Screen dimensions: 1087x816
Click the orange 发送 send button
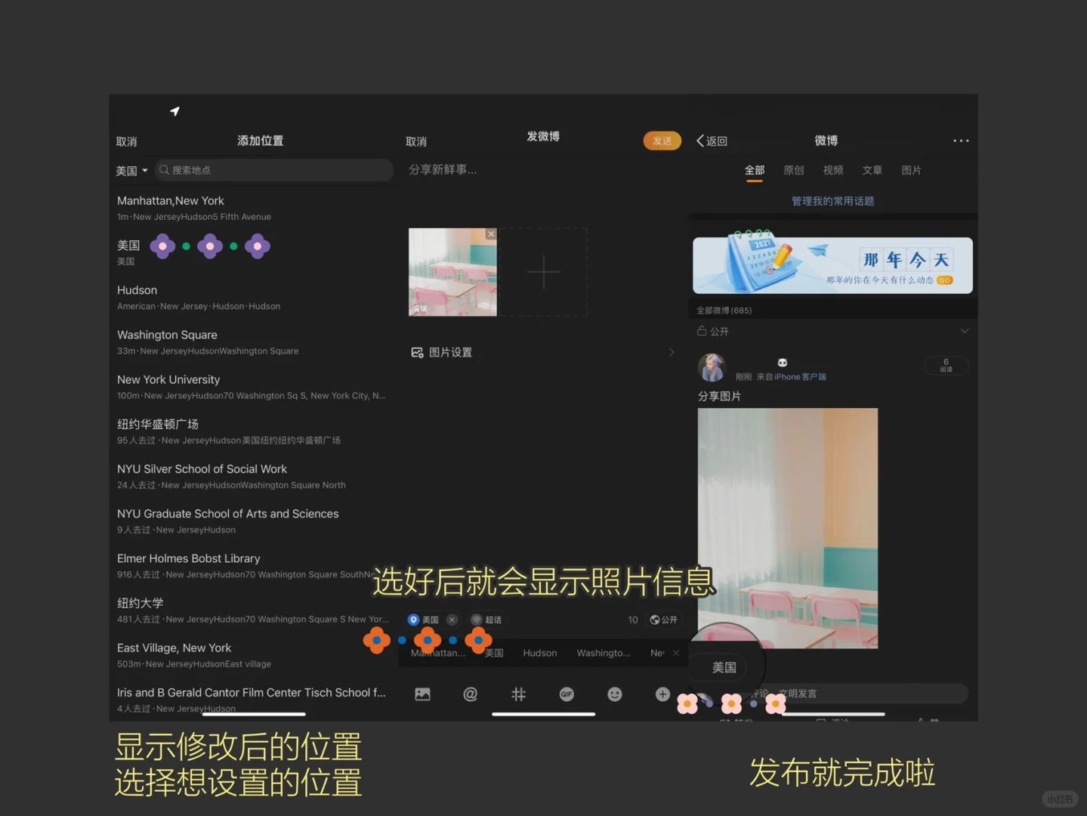(x=662, y=141)
